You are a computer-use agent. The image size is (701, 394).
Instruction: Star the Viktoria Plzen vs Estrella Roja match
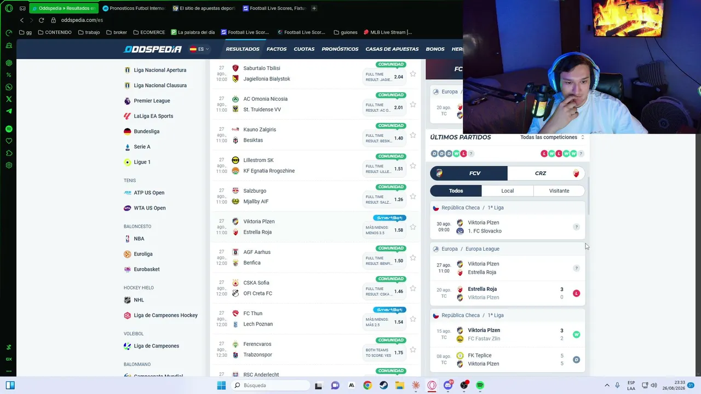pos(413,227)
